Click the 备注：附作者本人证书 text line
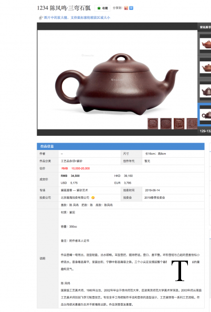This screenshot has width=211, height=312. click(x=75, y=241)
